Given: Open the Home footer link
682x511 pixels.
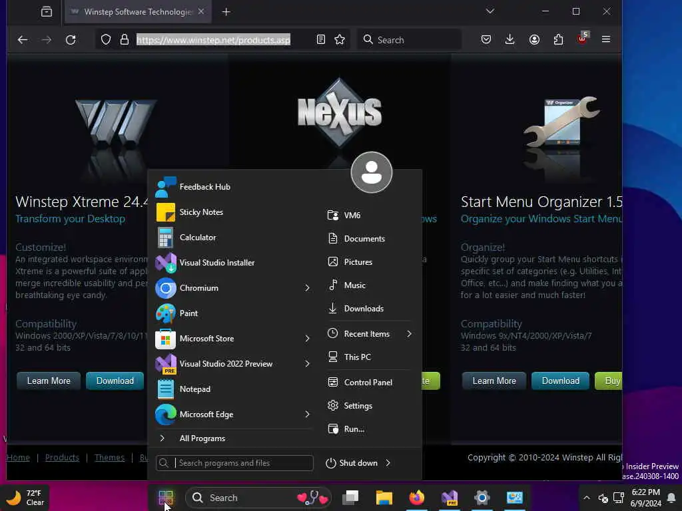Looking at the screenshot, I should 18,458.
